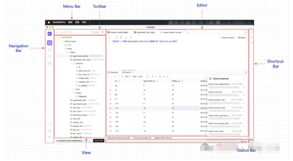Open the AI chat navigation icon
Screen dimensions: 293x161
coord(50,56)
